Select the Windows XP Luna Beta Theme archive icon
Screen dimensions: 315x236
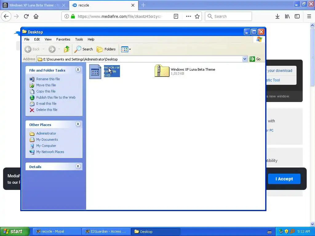pyautogui.click(x=162, y=71)
